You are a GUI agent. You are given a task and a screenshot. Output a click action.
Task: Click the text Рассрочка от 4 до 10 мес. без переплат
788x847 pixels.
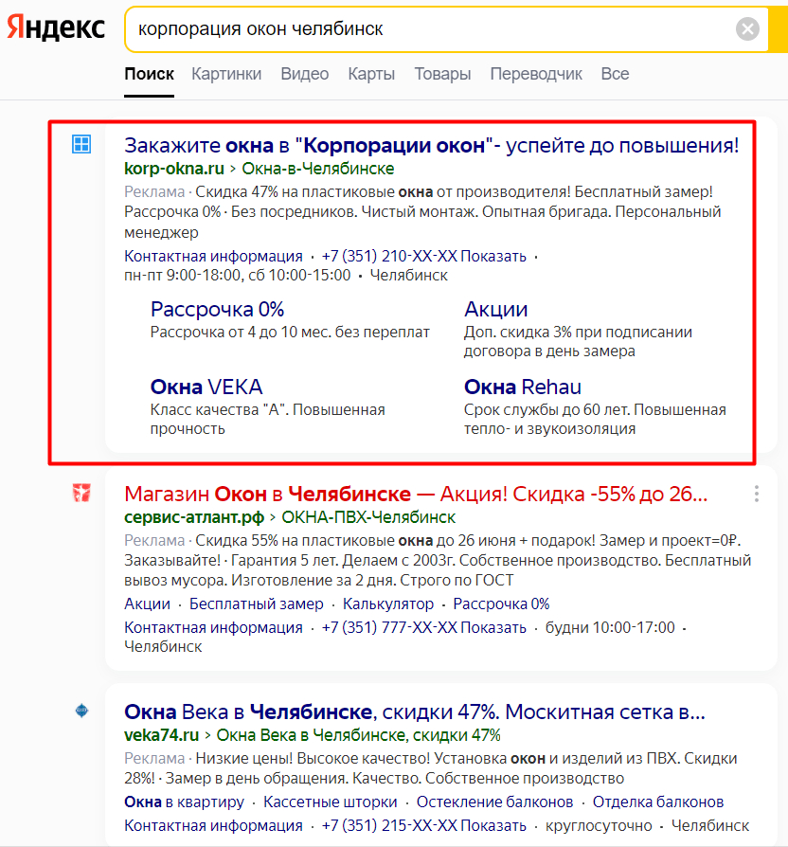point(290,333)
